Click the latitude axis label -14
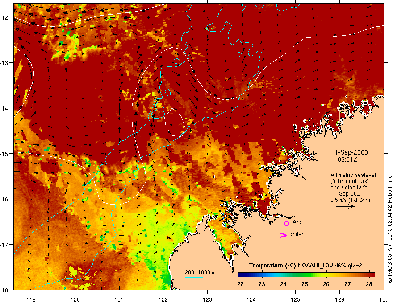The height and width of the screenshot is (303, 393). (x=4, y=108)
